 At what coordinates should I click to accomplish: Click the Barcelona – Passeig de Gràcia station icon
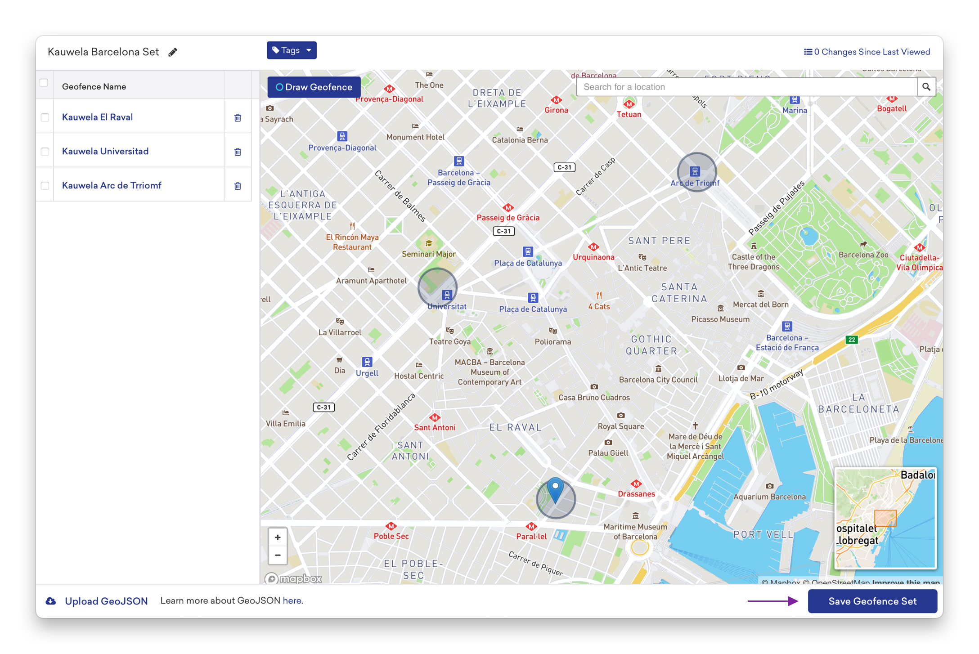pos(459,161)
